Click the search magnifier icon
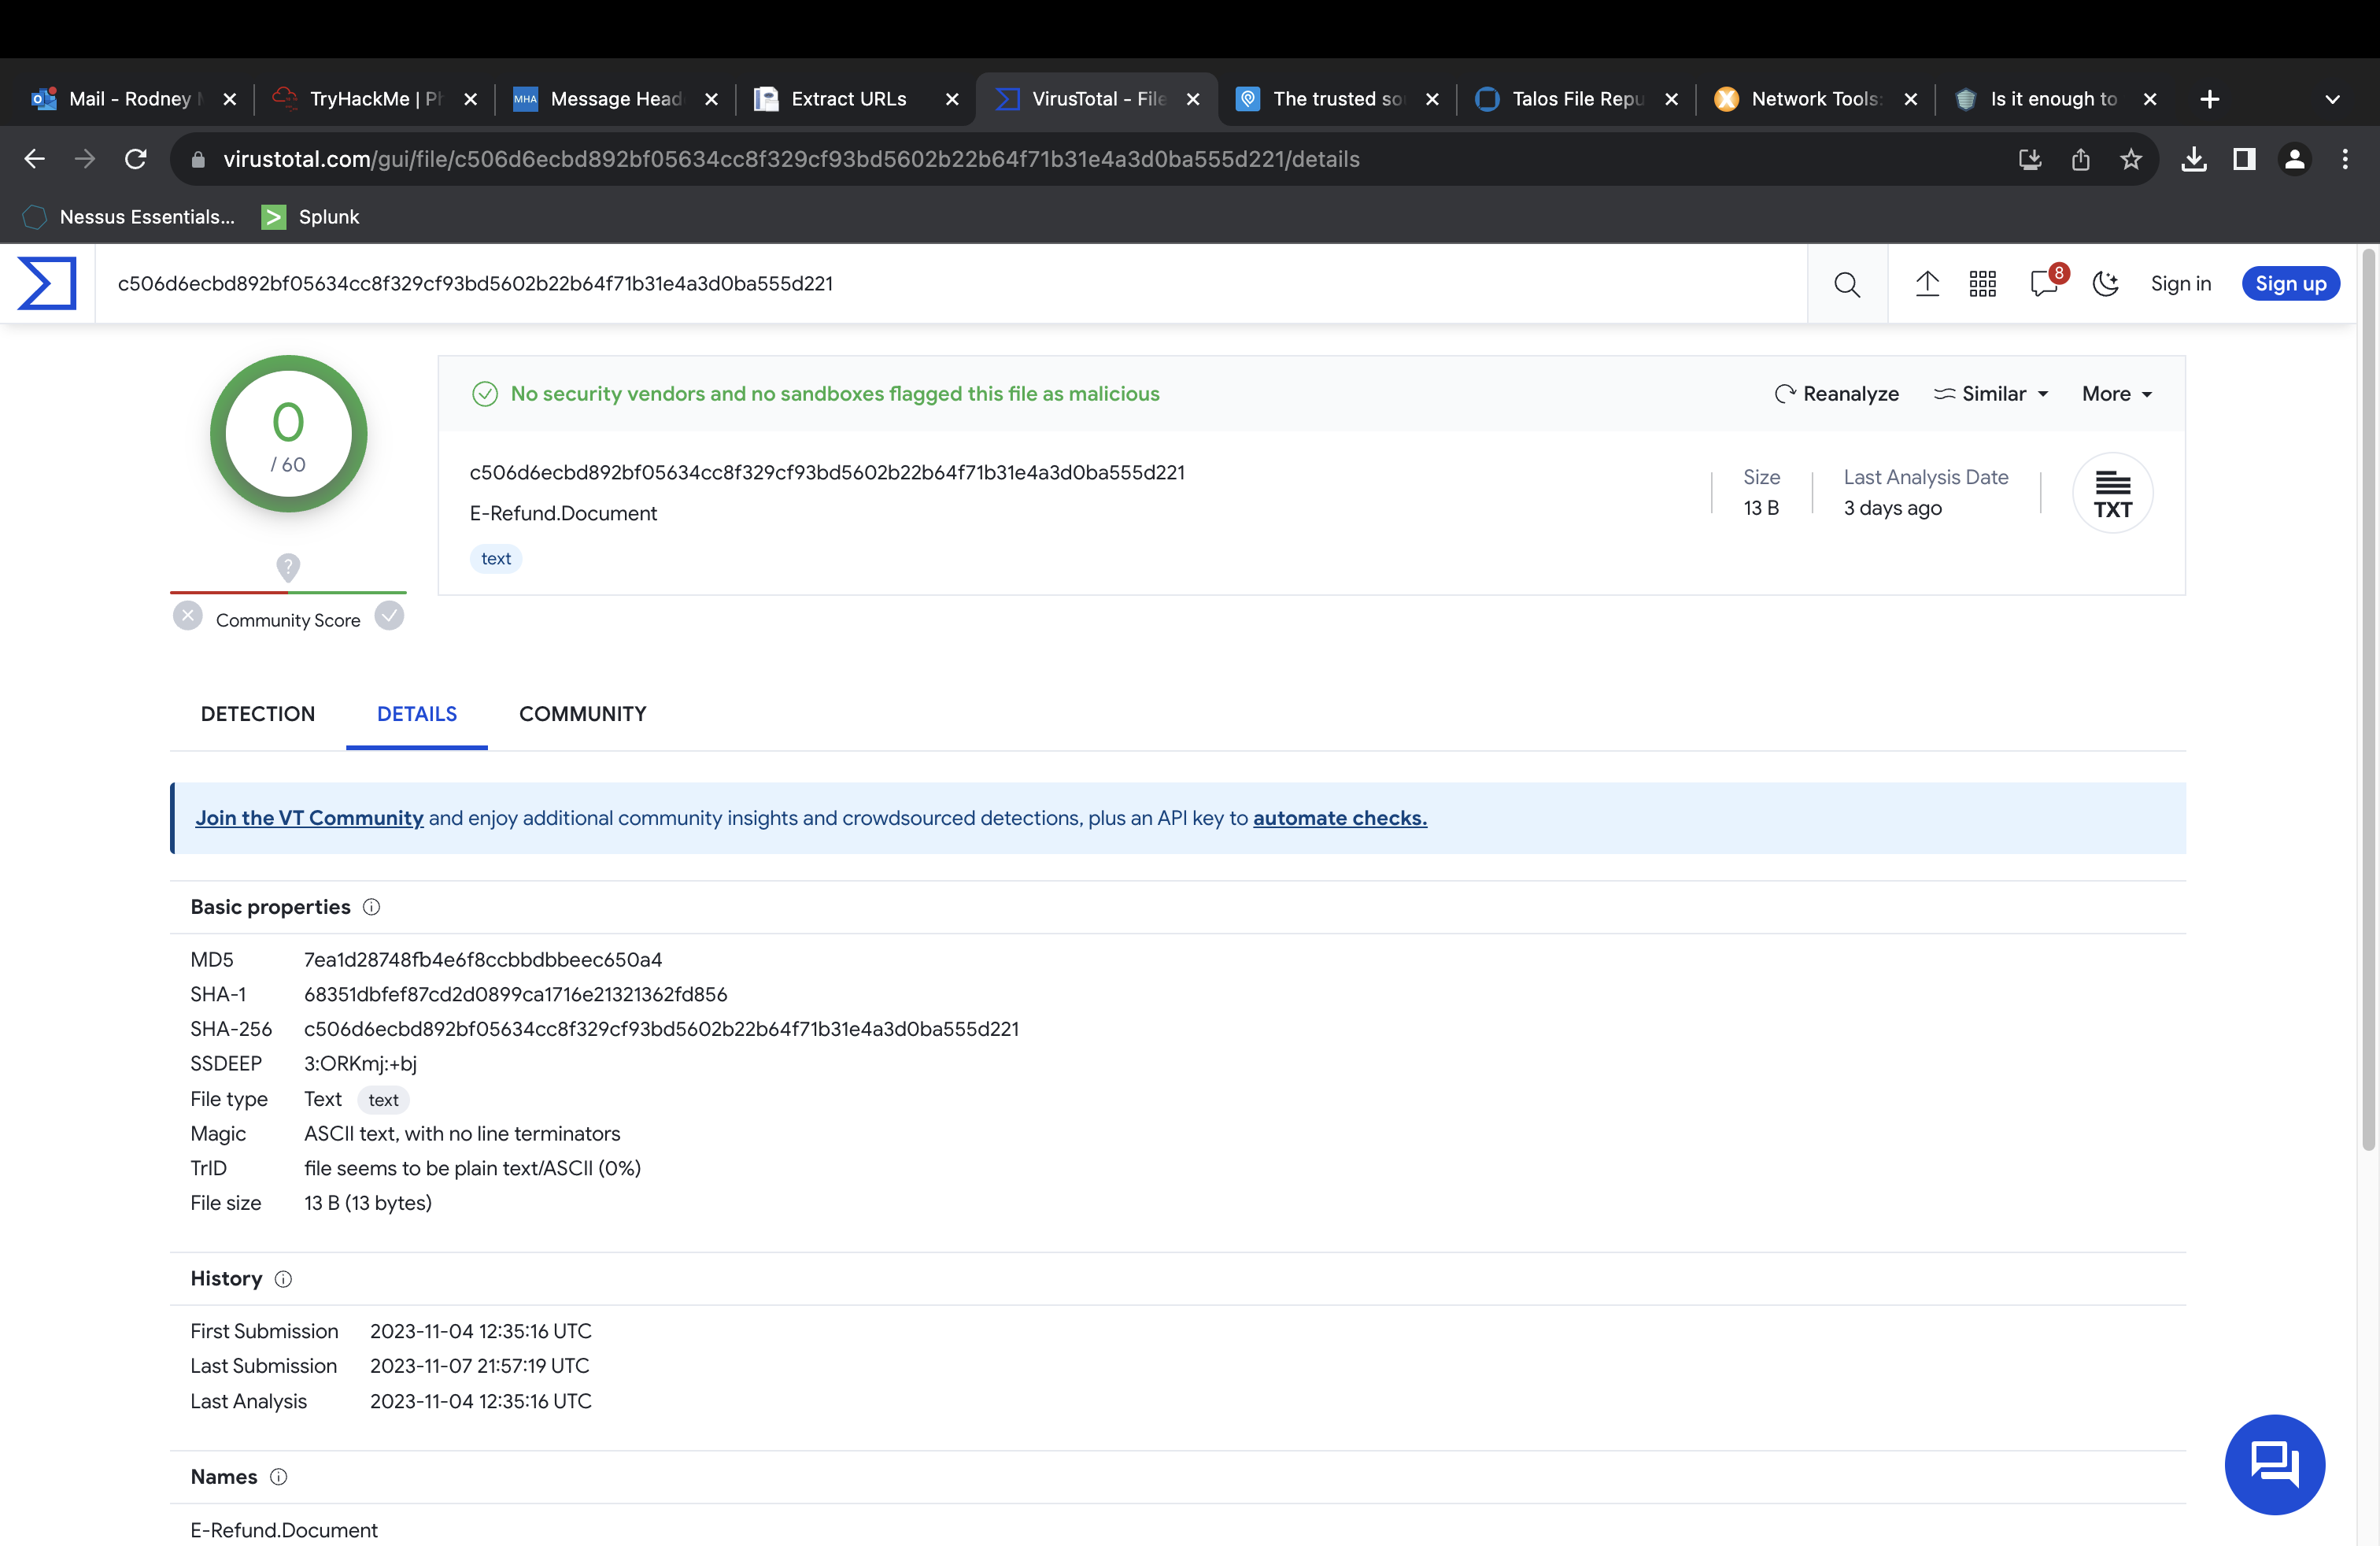 [x=1846, y=283]
